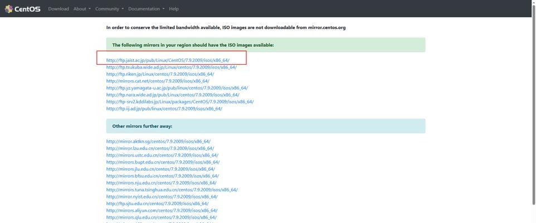Screen dimensions: 536x223
Task: Open the mirrors.bupt.edu.cn mirror link
Action: pyautogui.click(x=163, y=162)
